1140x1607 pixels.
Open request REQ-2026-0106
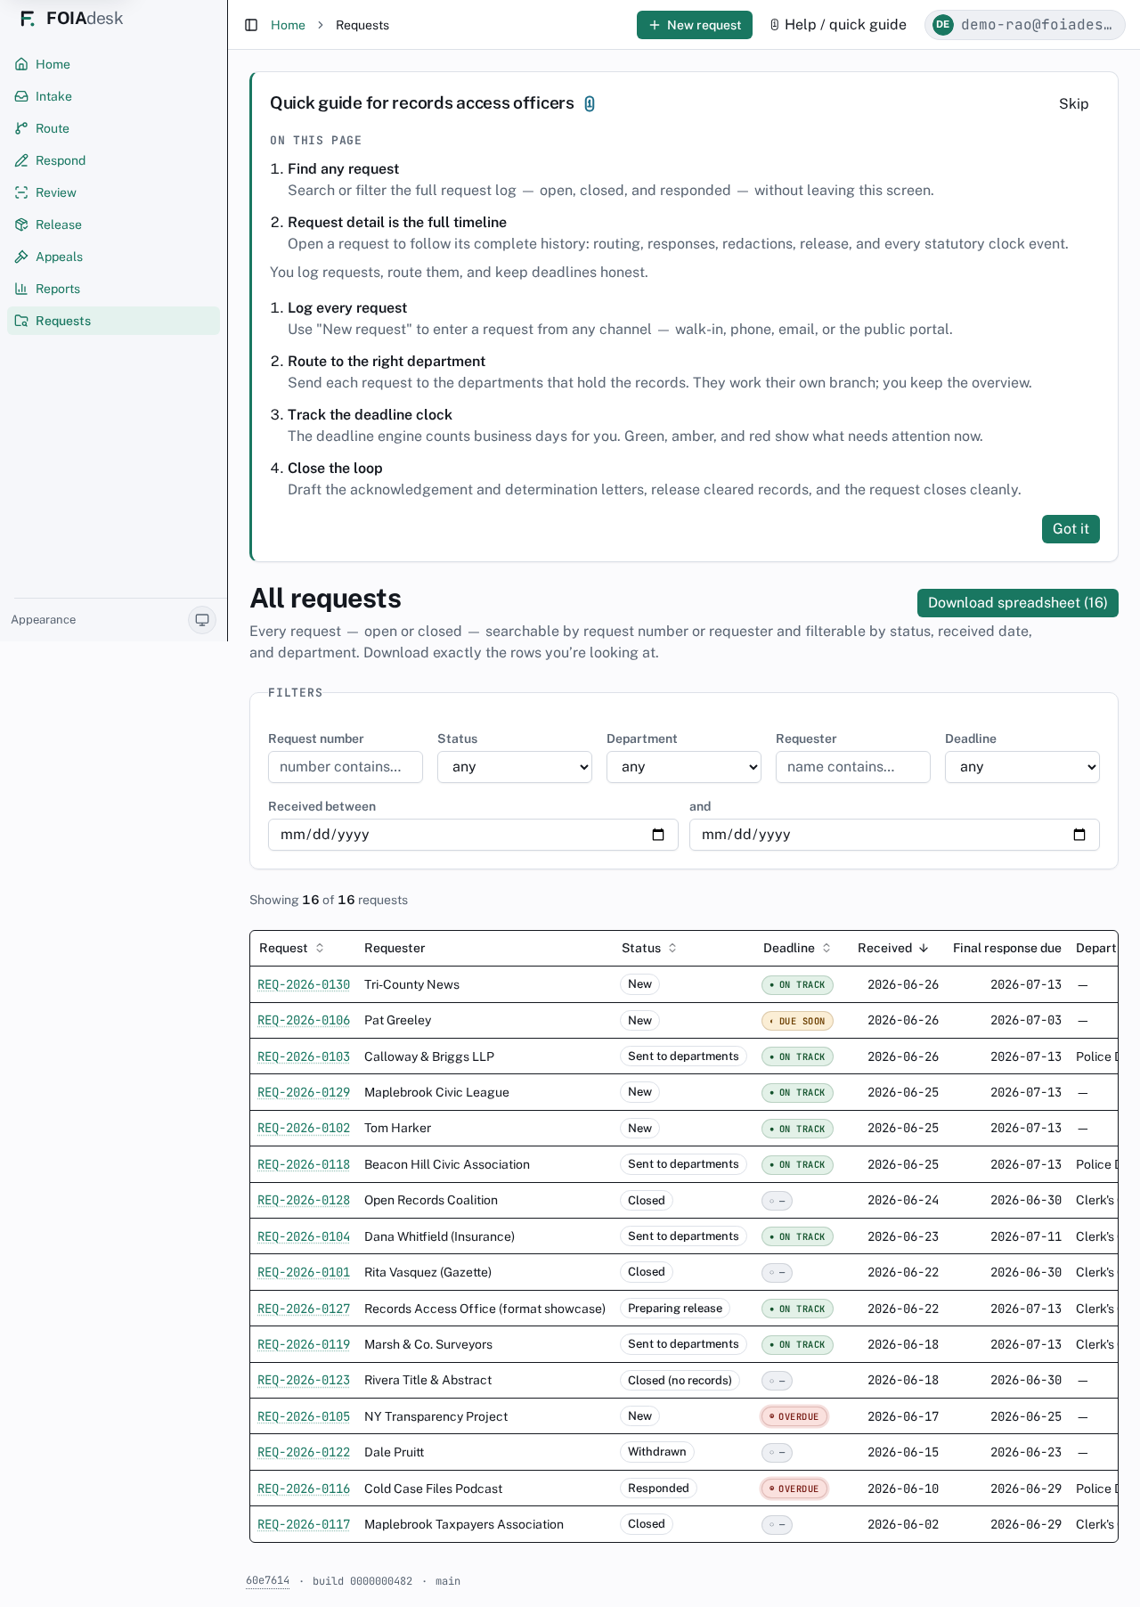(x=304, y=1021)
